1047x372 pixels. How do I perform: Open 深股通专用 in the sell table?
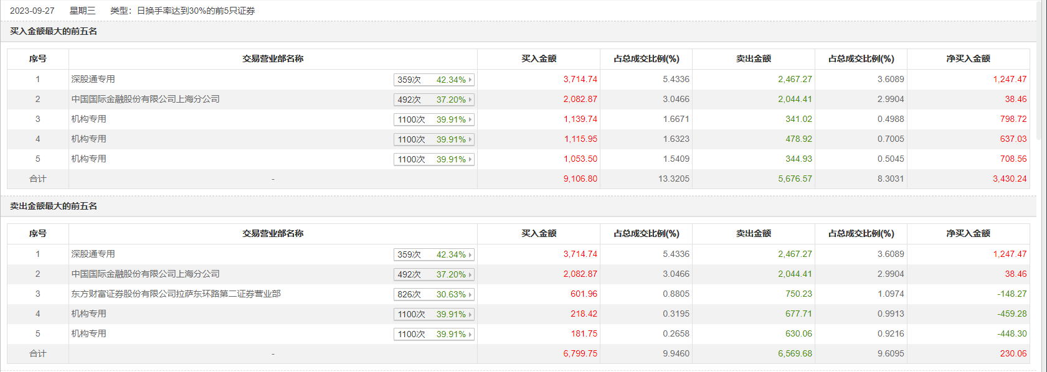(x=93, y=254)
